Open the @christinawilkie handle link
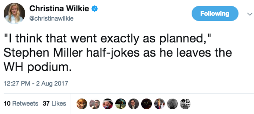254x114 pixels. coord(51,19)
